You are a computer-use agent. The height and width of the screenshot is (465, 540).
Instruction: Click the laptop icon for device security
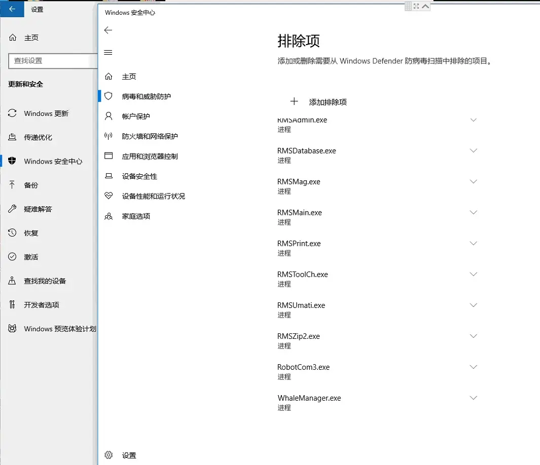click(x=109, y=176)
